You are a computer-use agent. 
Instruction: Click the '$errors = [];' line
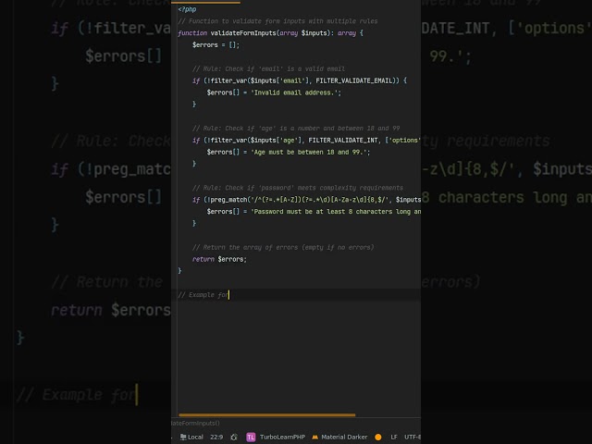click(x=216, y=45)
